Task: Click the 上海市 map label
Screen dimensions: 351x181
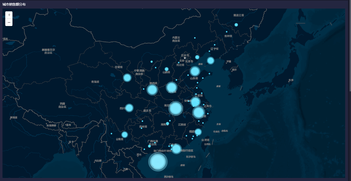Action: 208,106
